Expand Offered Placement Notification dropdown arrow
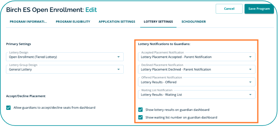 (250, 82)
